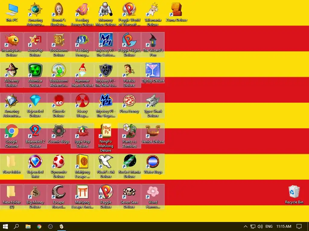This screenshot has width=309, height=231.
Task: Click The Wizard's Pen shortcut
Action: click(153, 45)
